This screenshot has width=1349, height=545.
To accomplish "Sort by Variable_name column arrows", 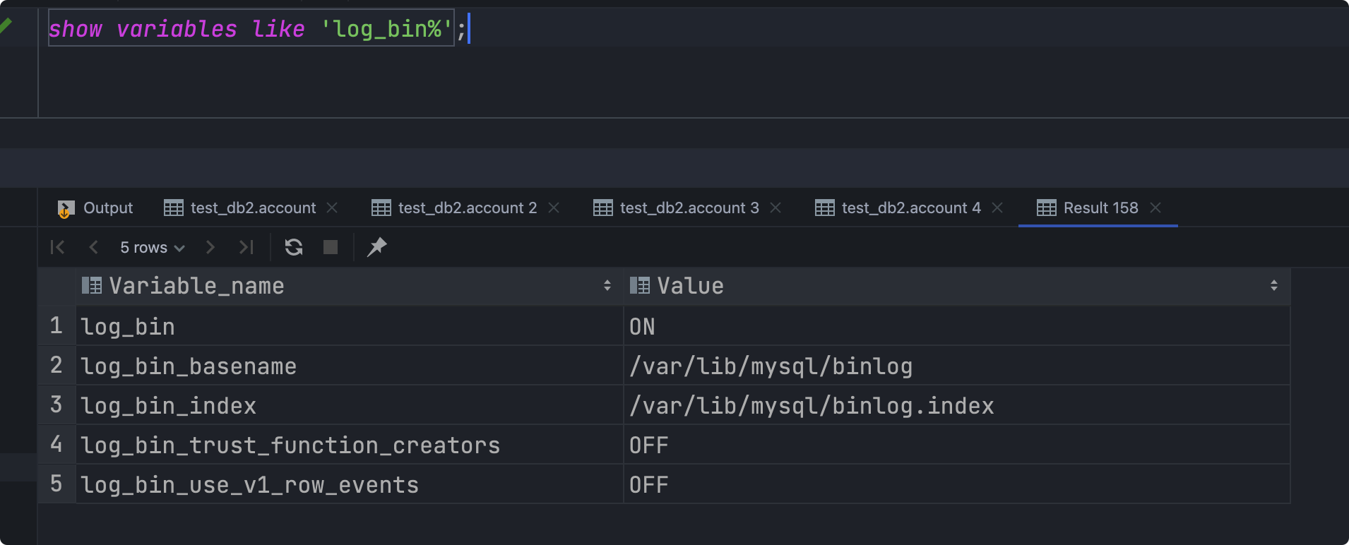I will [x=607, y=286].
